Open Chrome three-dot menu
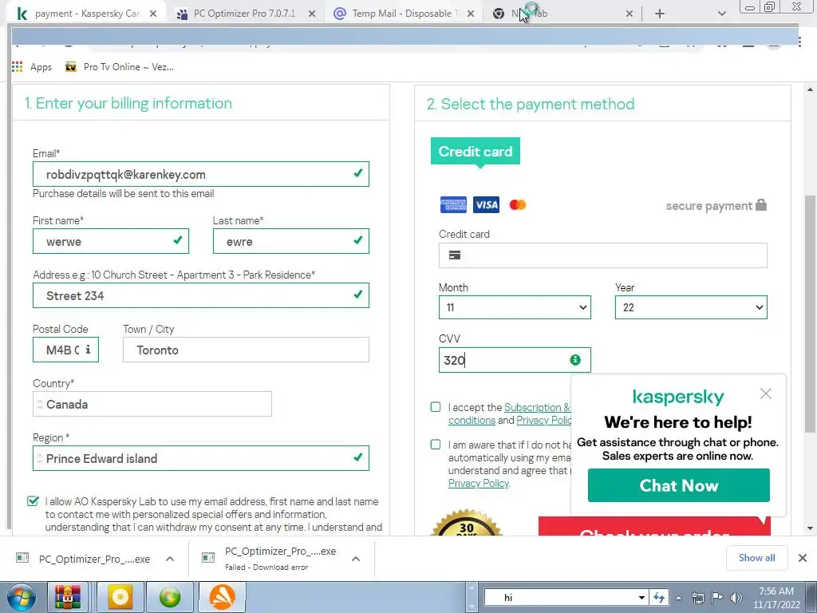Screen dimensions: 817x613 (799, 42)
